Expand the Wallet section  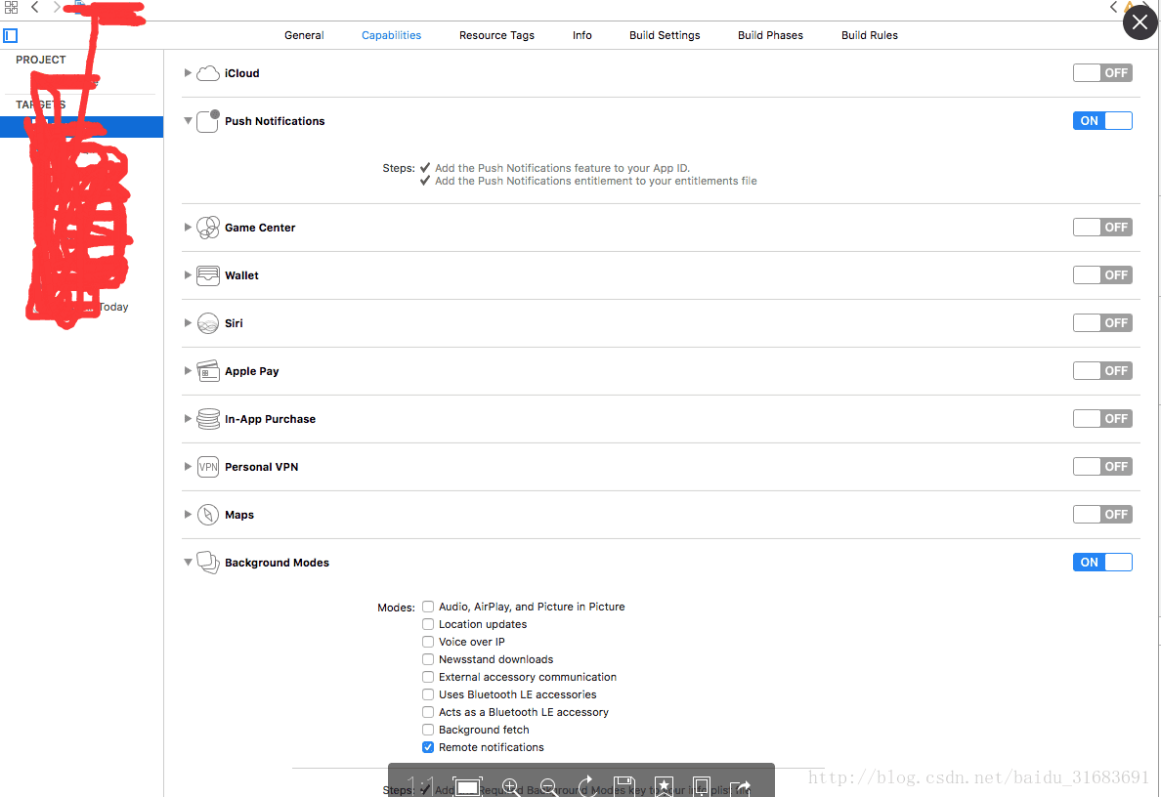point(188,275)
